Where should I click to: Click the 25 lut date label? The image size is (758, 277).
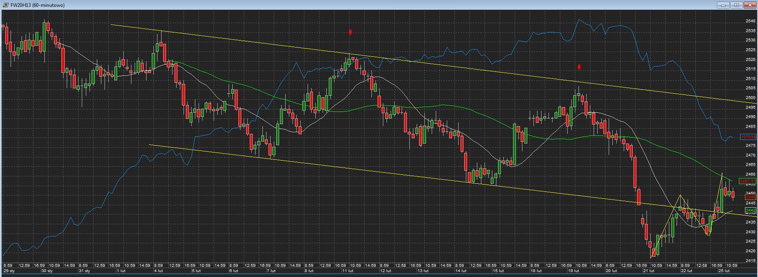(724, 271)
